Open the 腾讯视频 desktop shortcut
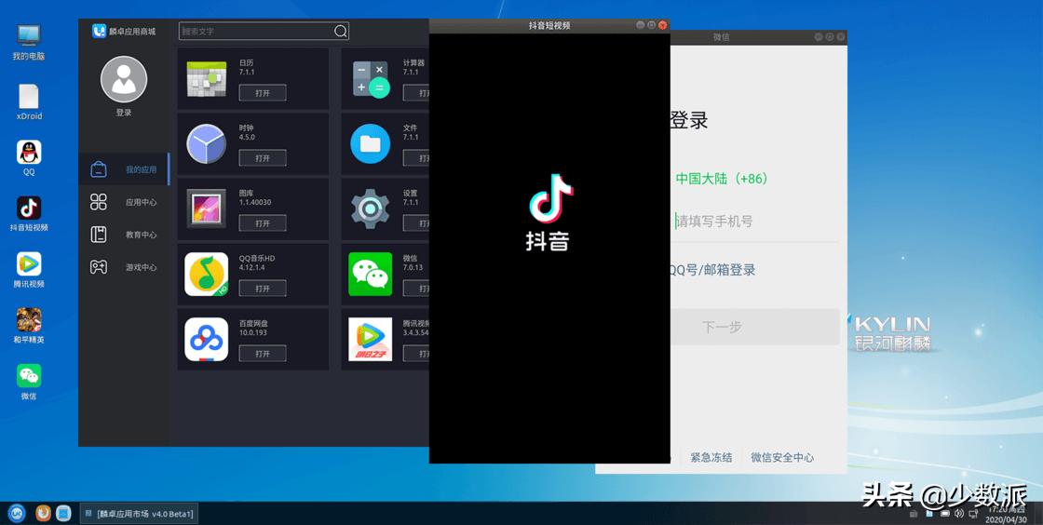1043x525 pixels. (29, 265)
